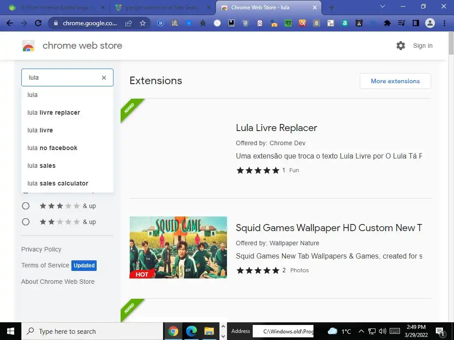Expand the system tray hidden icons chevron

tap(361, 331)
